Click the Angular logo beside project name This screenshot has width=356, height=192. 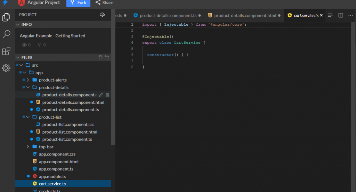21,3
